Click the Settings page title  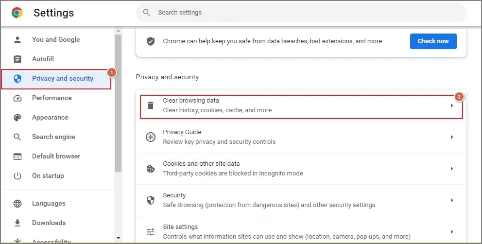[x=54, y=13]
